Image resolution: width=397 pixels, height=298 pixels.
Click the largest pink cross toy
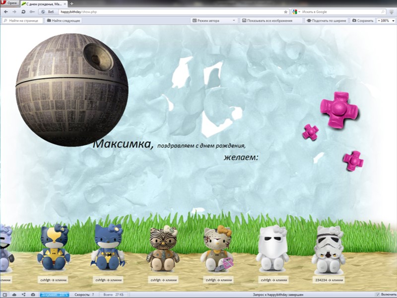pos(339,109)
